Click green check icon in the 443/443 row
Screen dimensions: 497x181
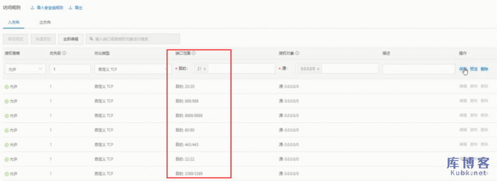7,145
